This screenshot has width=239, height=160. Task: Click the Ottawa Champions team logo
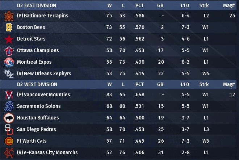pos(9,51)
